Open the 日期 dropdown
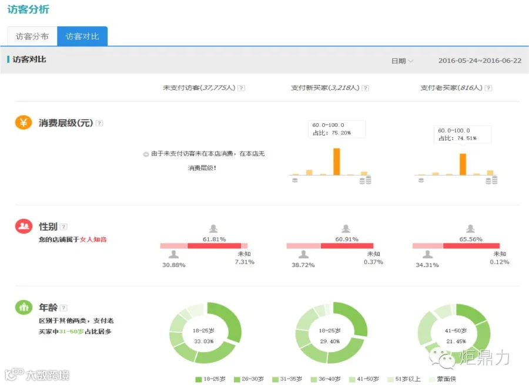This screenshot has height=385, width=529. point(402,60)
